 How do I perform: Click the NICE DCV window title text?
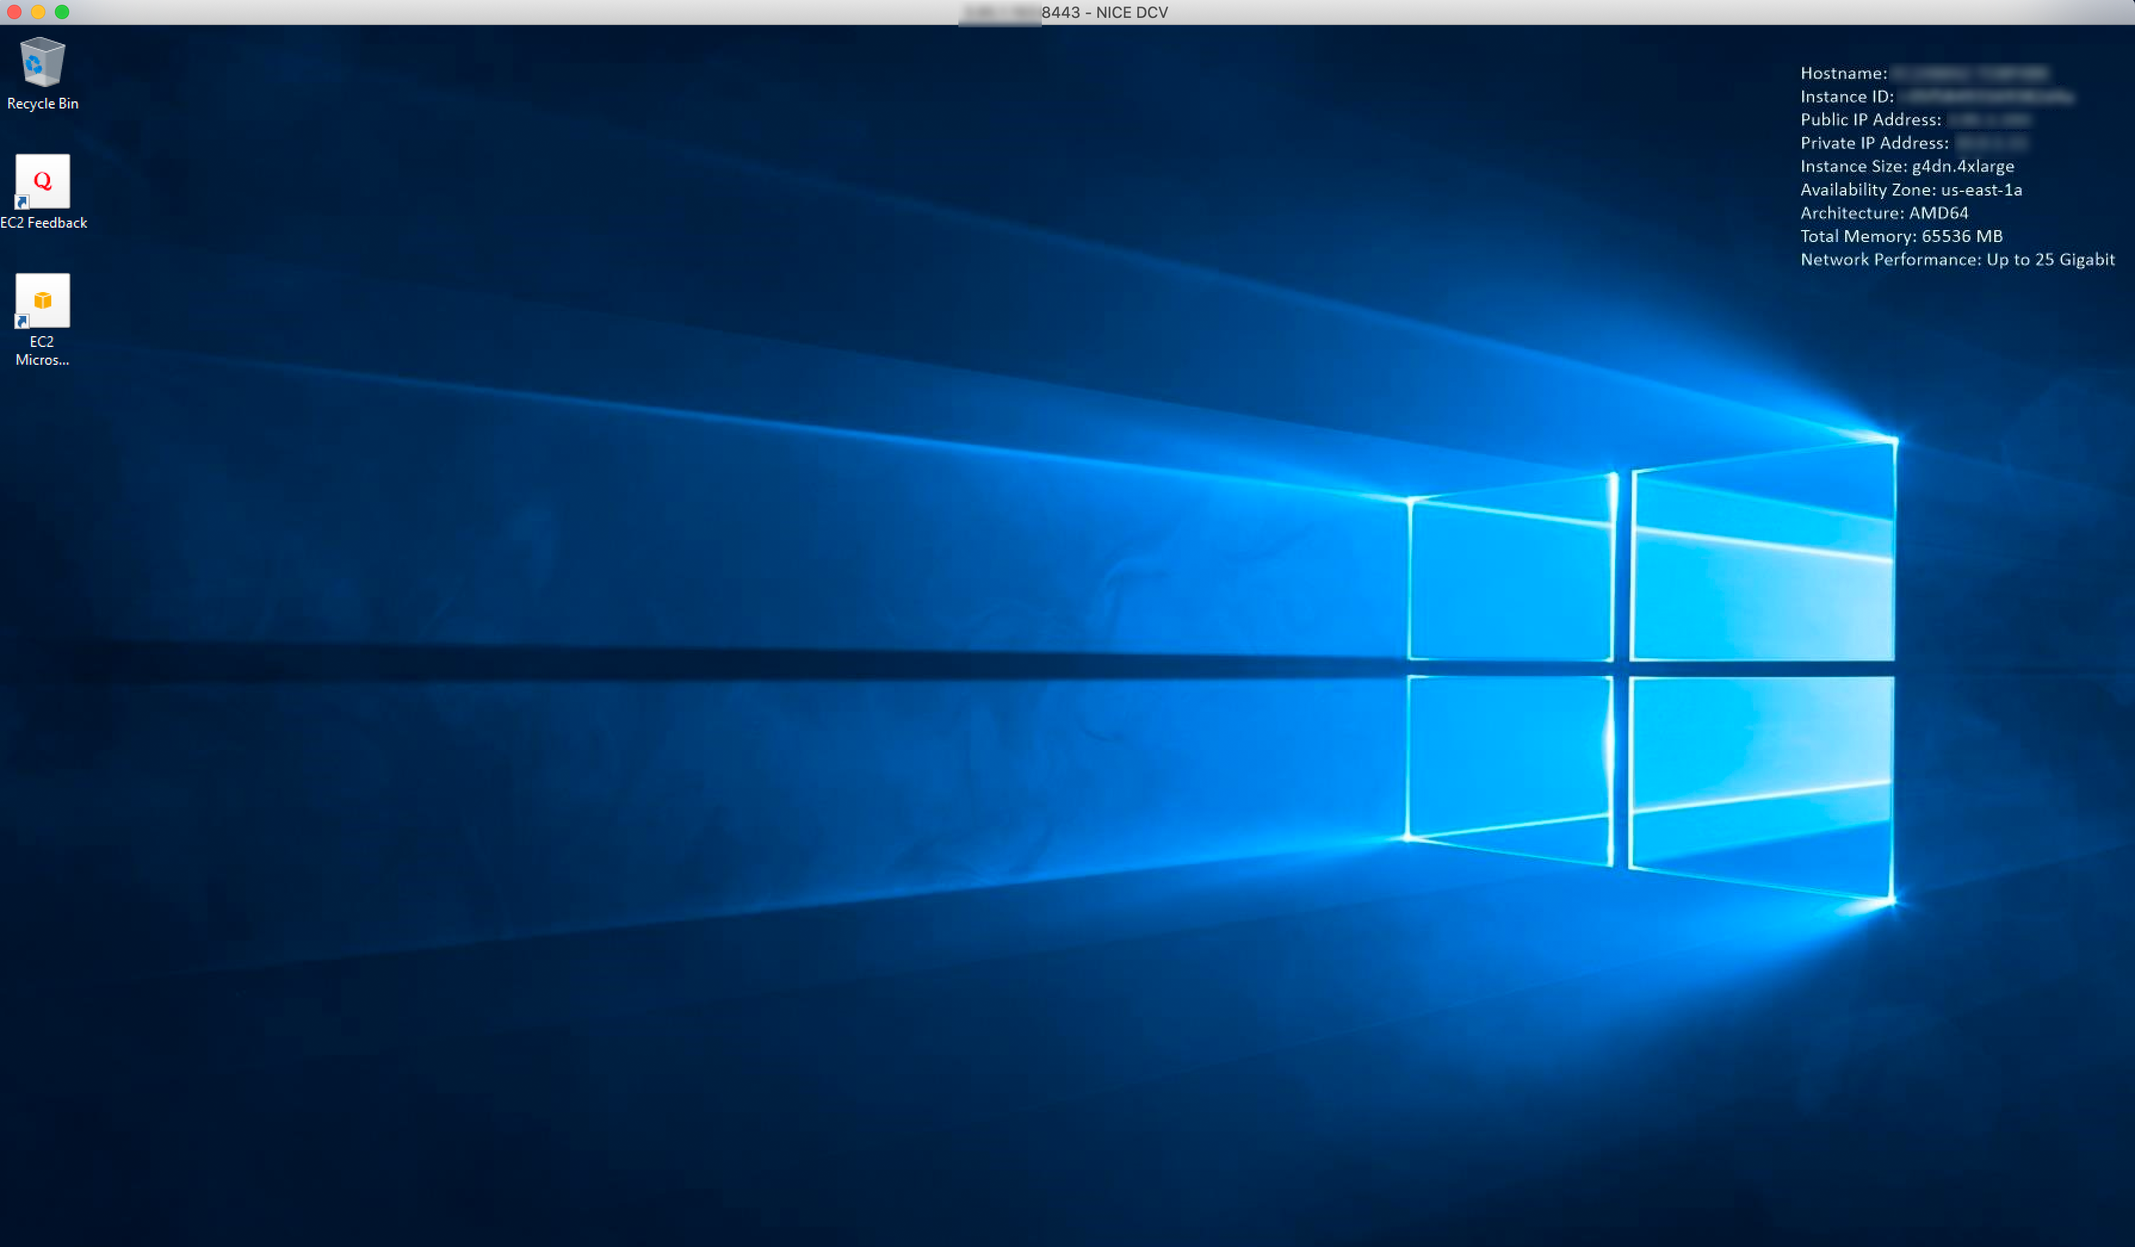pos(1104,12)
